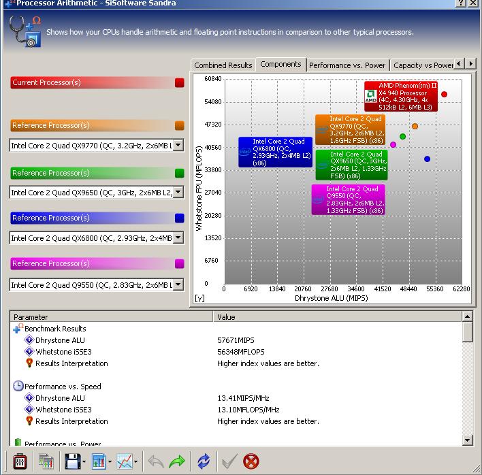Click the line graph chart icon
Viewport: 482px width, 475px height.
(x=125, y=461)
